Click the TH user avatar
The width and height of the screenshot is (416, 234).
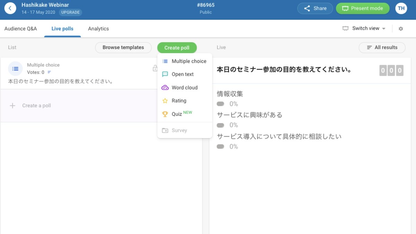(401, 8)
